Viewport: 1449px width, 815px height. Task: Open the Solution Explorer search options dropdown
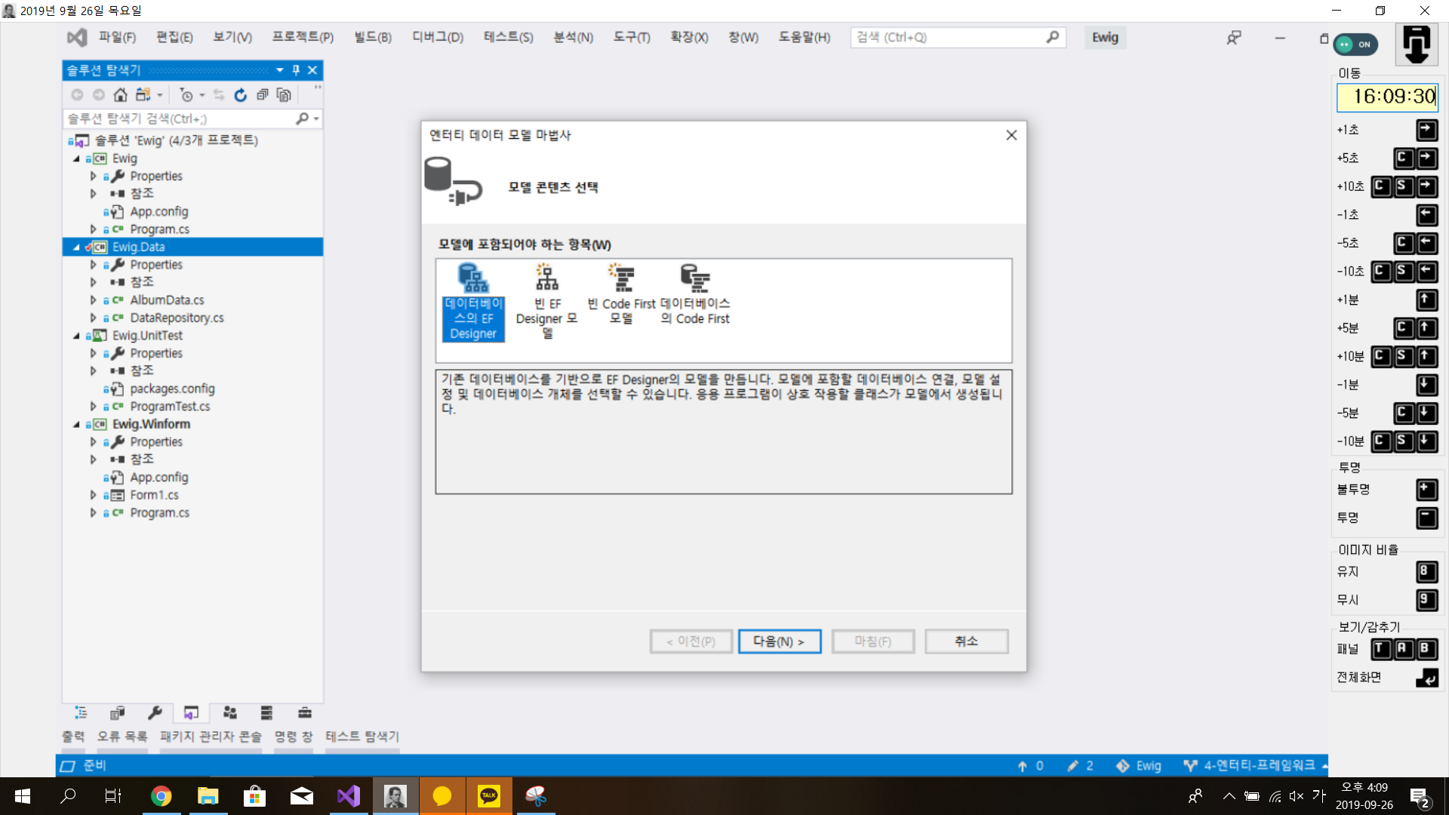tap(316, 118)
